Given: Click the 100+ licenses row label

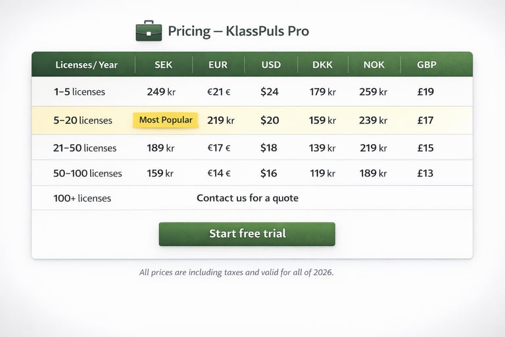Looking at the screenshot, I should point(82,198).
